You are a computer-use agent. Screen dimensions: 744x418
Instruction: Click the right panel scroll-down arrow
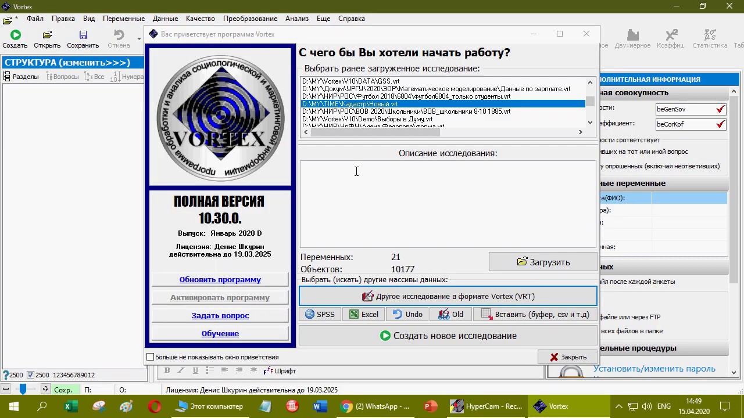point(734,372)
